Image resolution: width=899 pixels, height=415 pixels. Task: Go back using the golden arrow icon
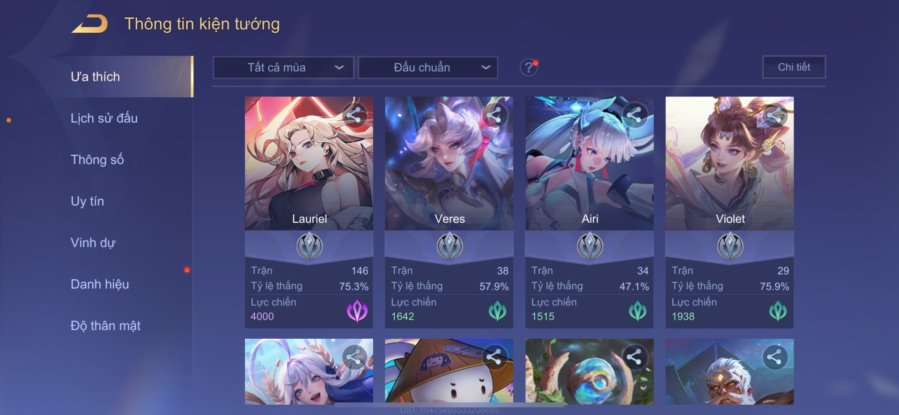click(x=90, y=23)
